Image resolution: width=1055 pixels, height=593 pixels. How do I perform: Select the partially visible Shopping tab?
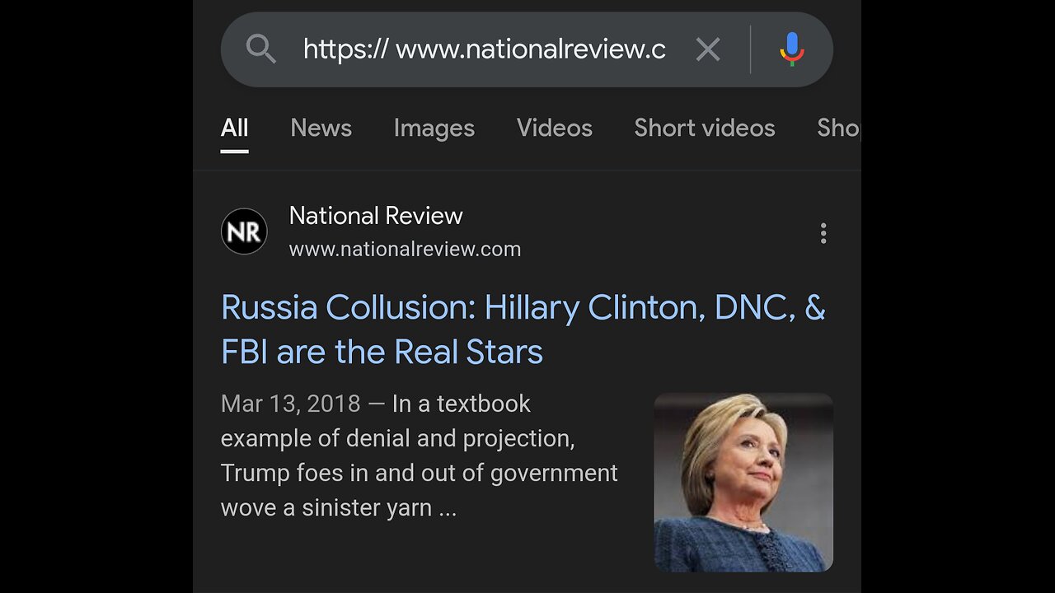(838, 128)
